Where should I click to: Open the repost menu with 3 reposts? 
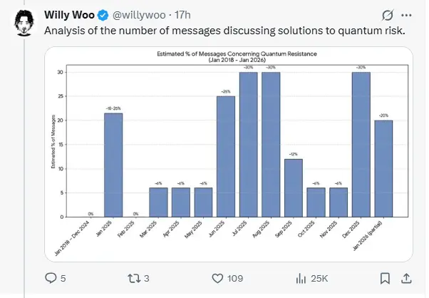coord(133,277)
